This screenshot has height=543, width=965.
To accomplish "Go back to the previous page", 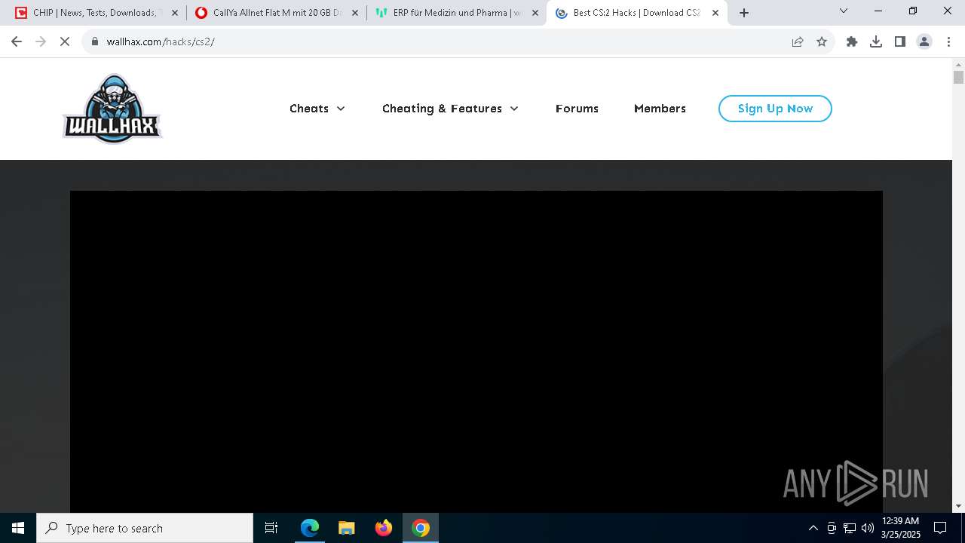I will click(17, 41).
